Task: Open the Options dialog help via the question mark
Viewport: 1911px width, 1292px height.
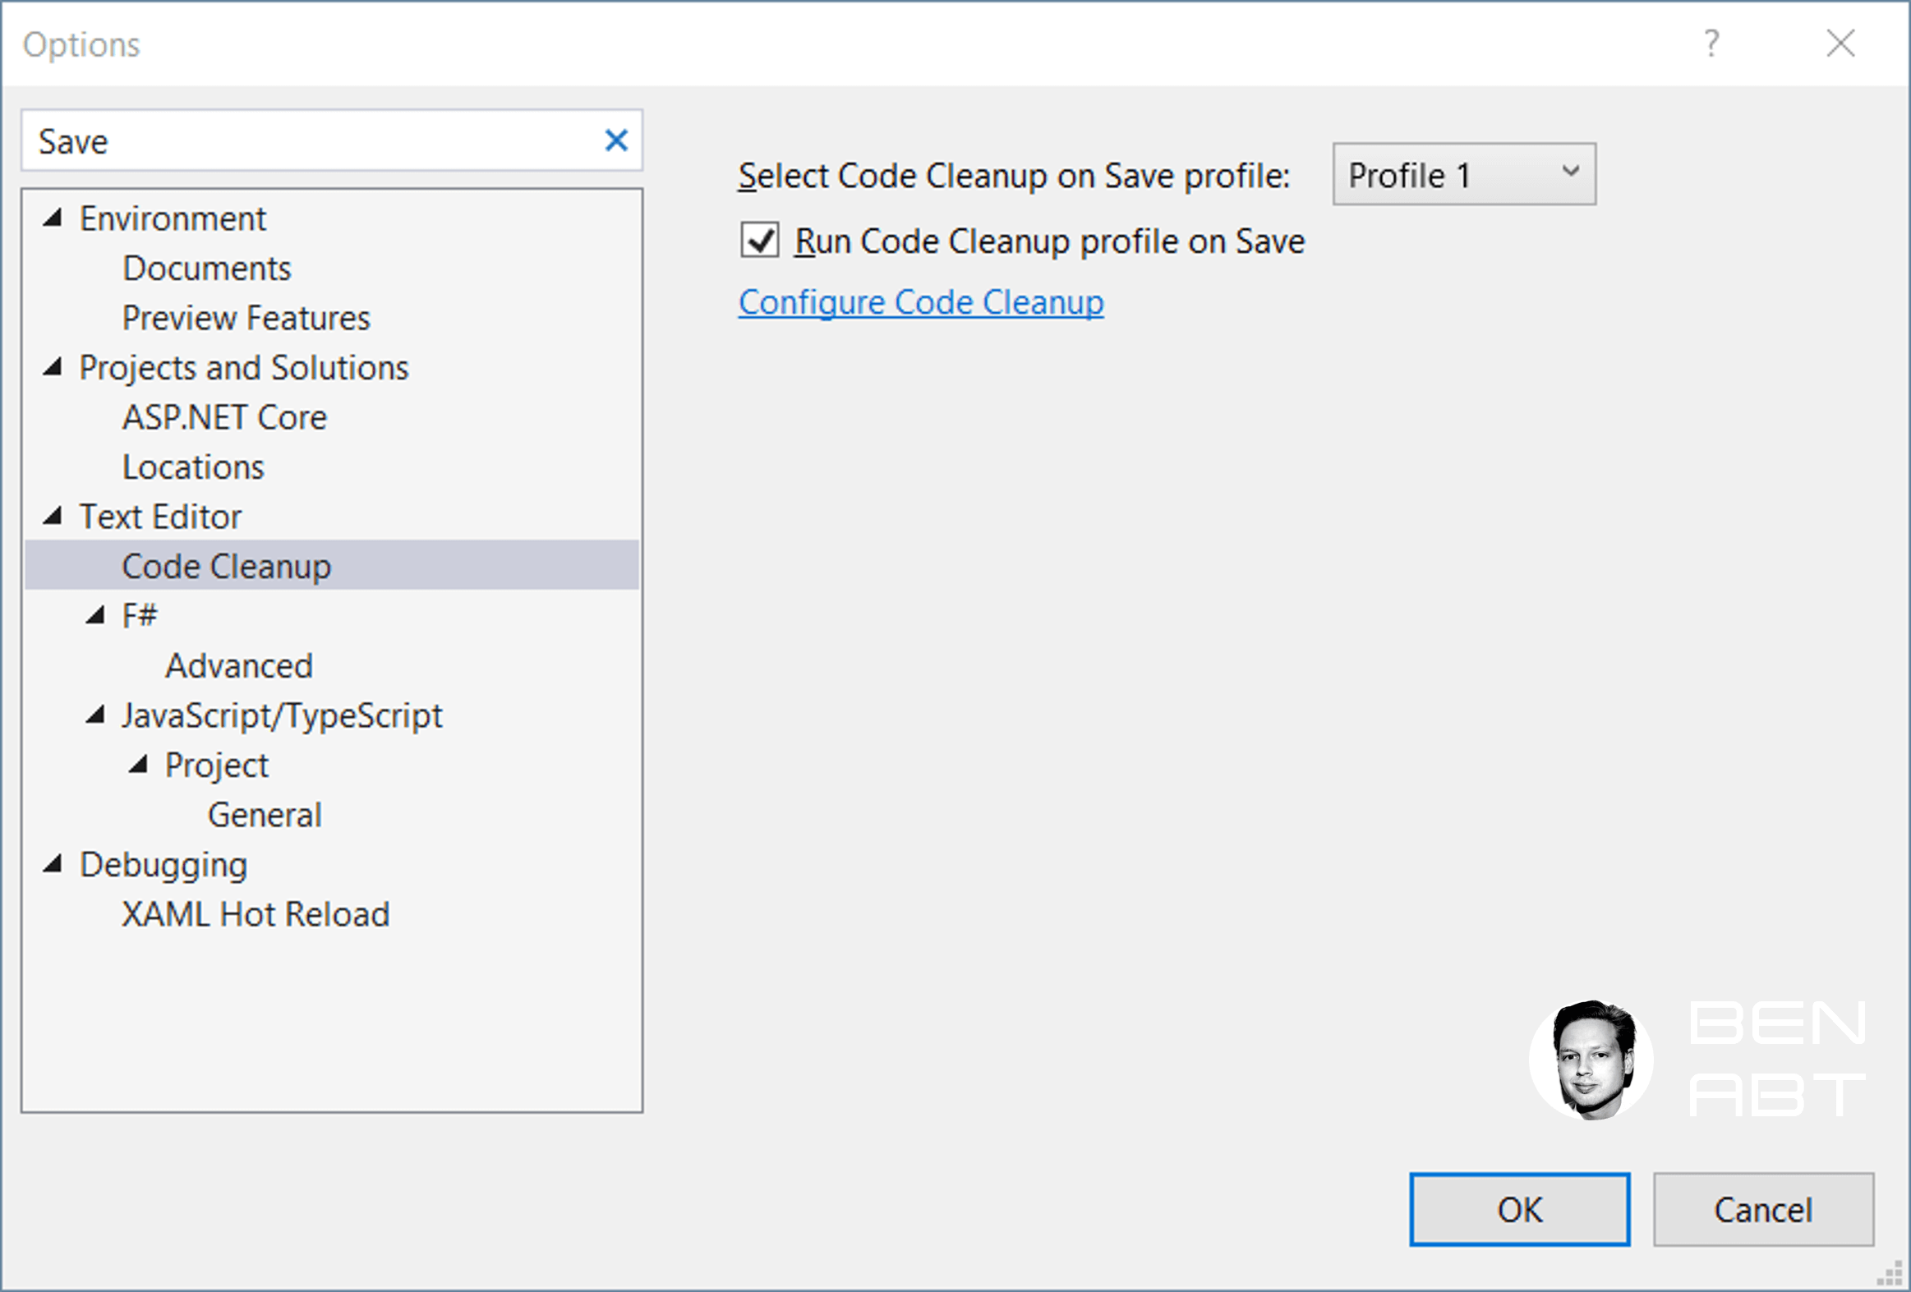Action: [x=1713, y=44]
